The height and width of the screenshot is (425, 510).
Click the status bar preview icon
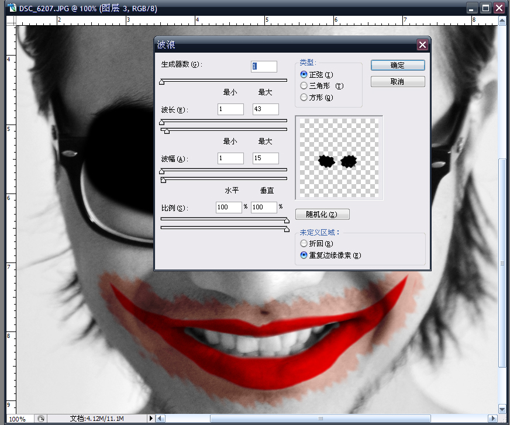click(x=41, y=419)
